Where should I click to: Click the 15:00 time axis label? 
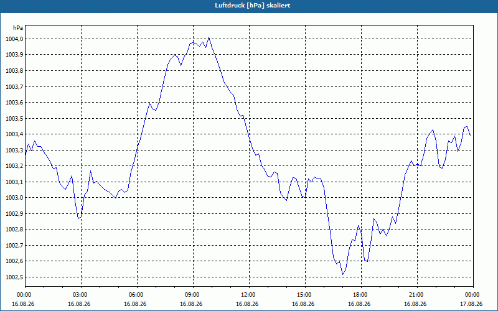(305, 295)
